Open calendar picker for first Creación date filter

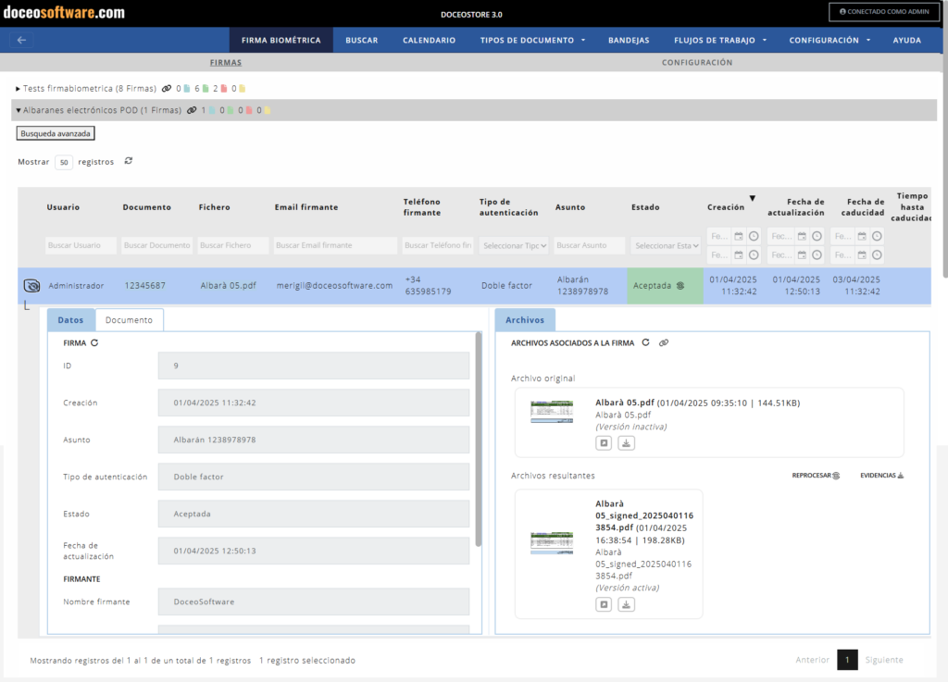(738, 236)
